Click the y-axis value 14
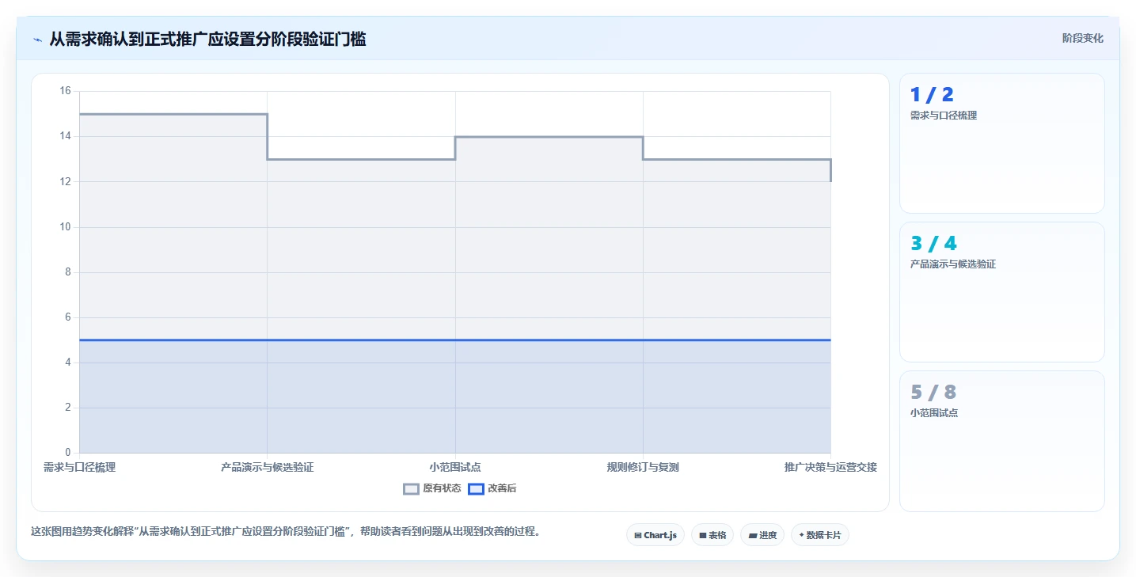This screenshot has height=577, width=1136. (x=65, y=136)
